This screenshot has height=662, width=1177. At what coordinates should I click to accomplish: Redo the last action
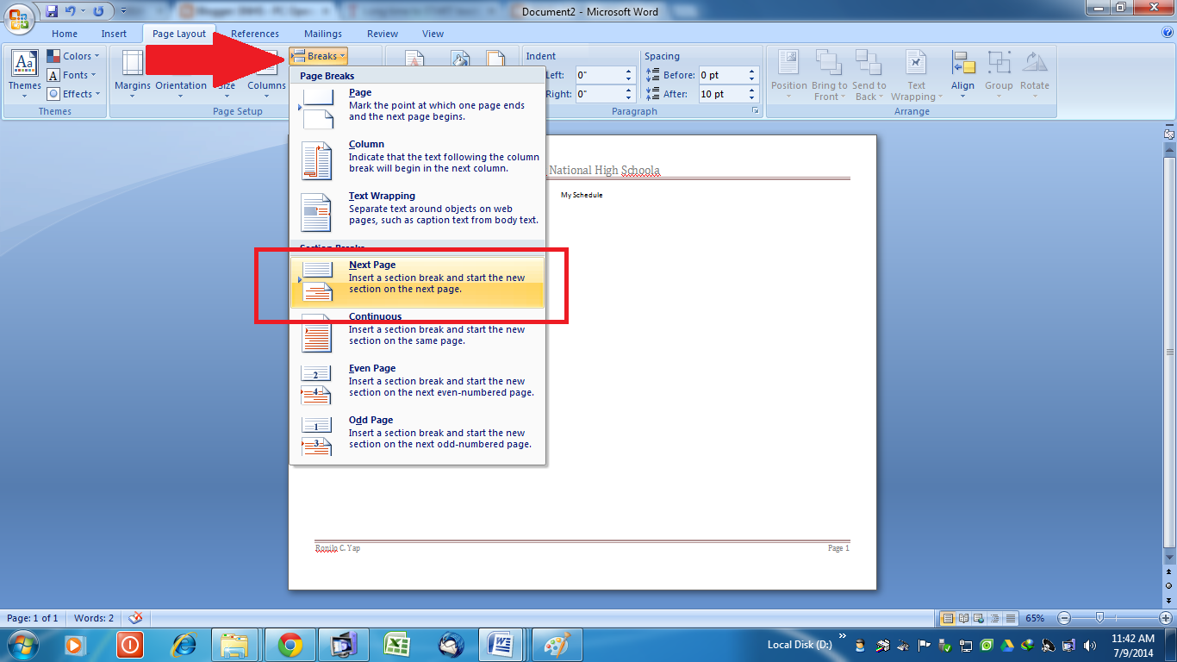point(97,11)
